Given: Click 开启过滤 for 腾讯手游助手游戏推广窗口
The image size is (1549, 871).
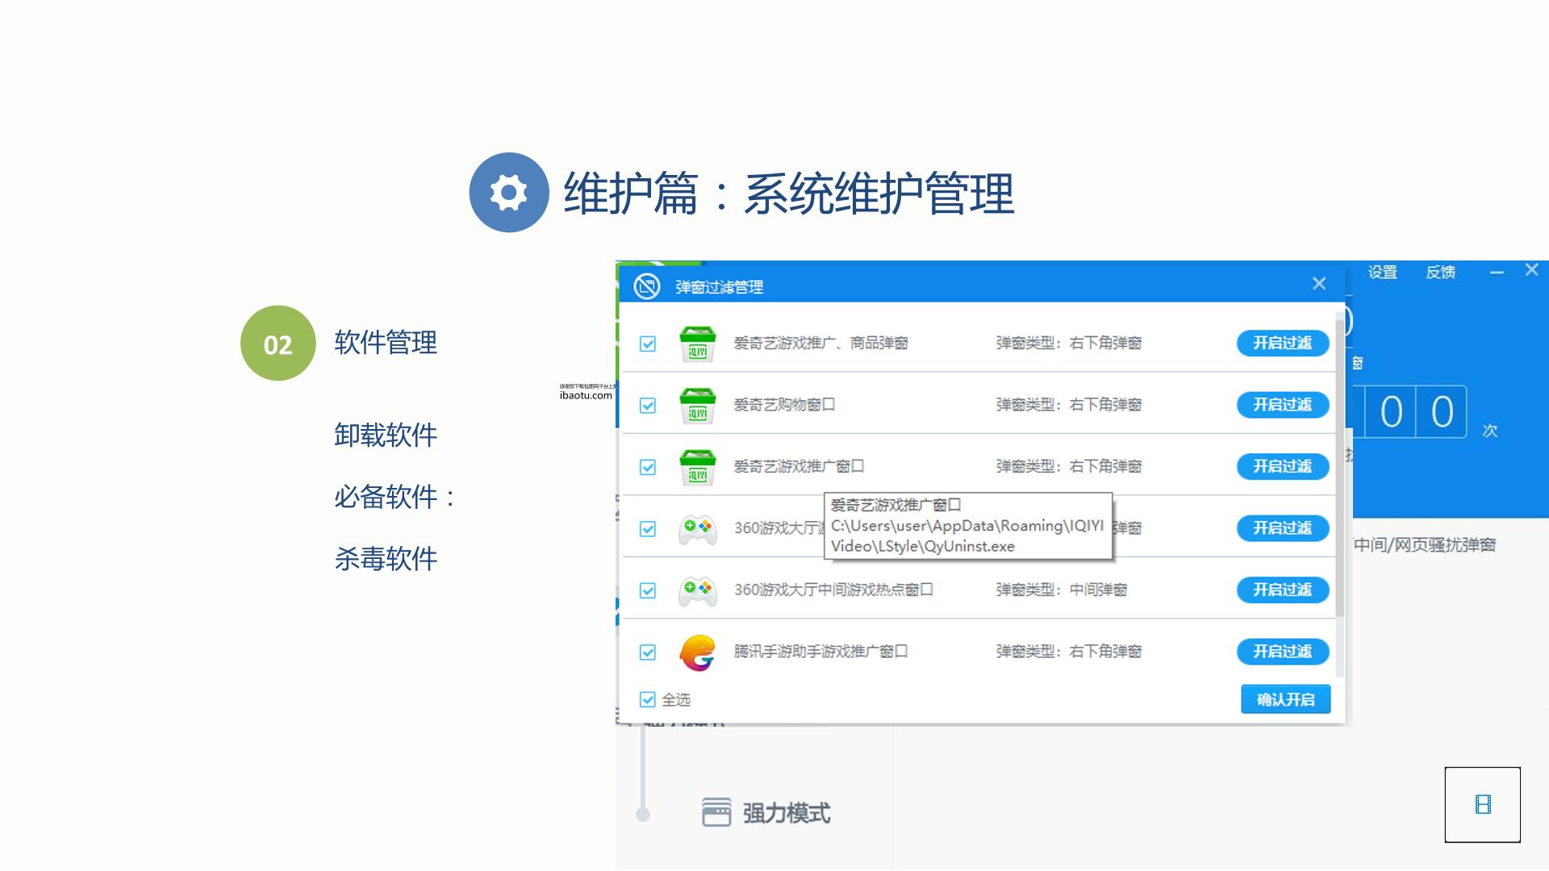Looking at the screenshot, I should (1283, 652).
